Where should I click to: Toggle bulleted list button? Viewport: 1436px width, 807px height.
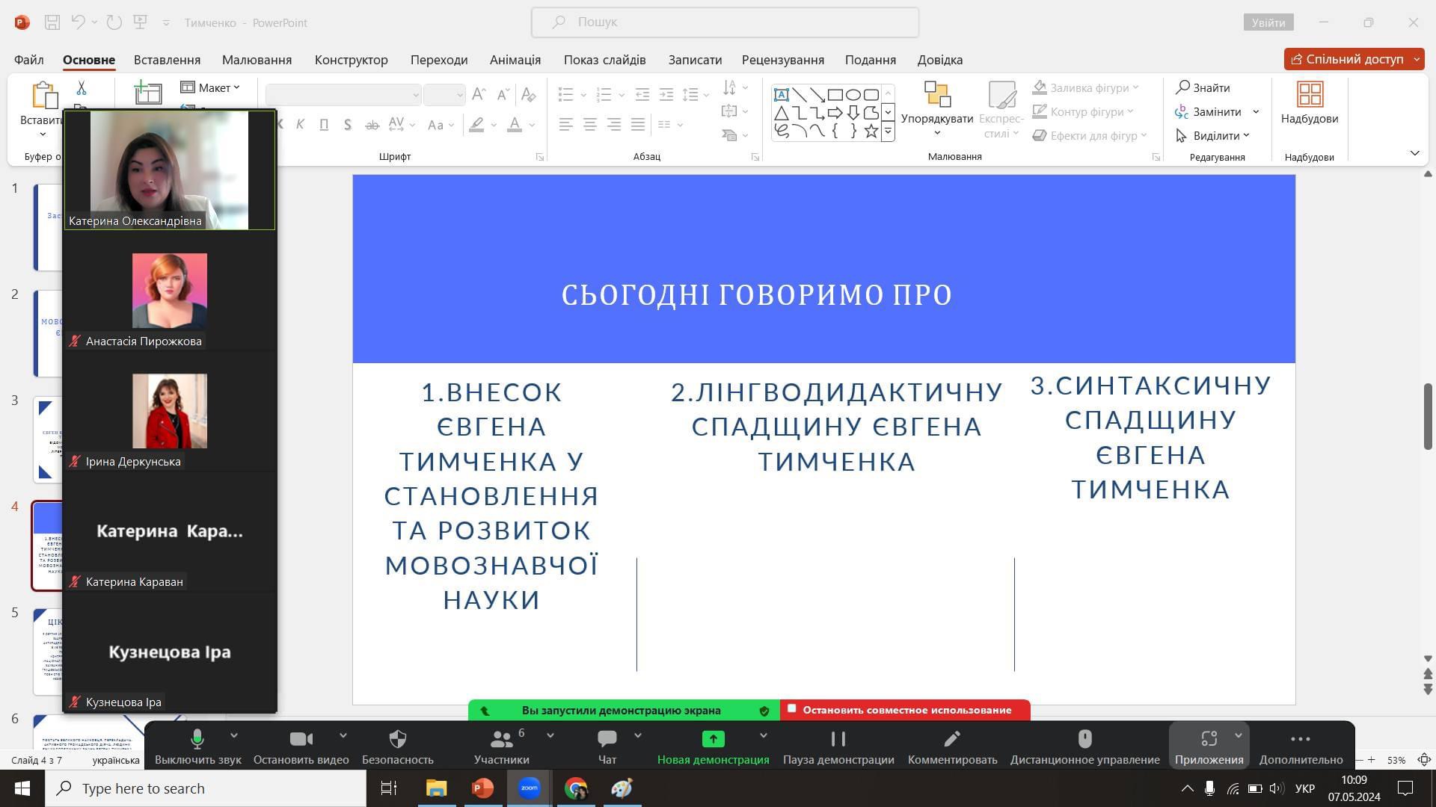pyautogui.click(x=566, y=94)
